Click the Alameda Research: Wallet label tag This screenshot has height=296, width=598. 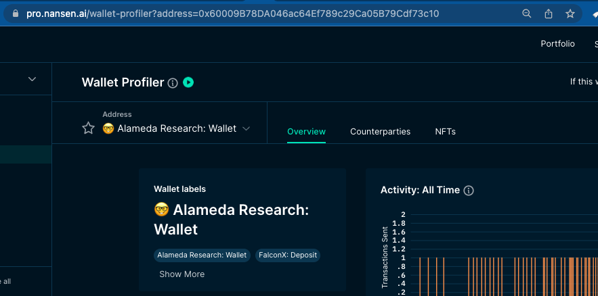202,255
